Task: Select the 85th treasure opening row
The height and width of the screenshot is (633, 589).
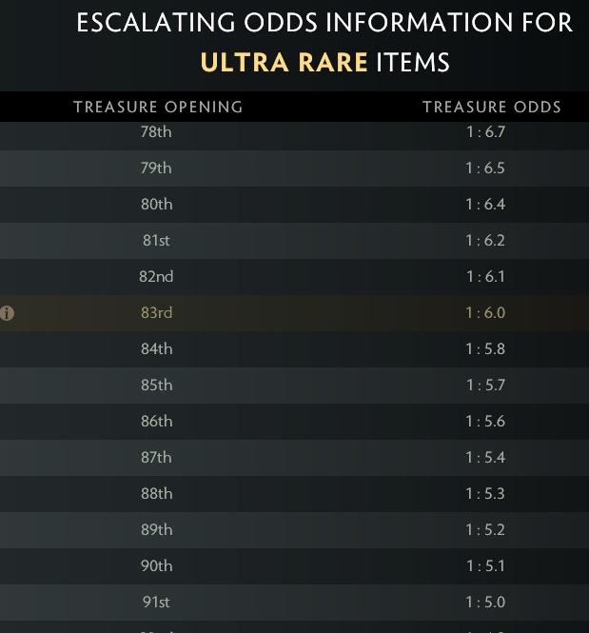Action: pyautogui.click(x=295, y=386)
